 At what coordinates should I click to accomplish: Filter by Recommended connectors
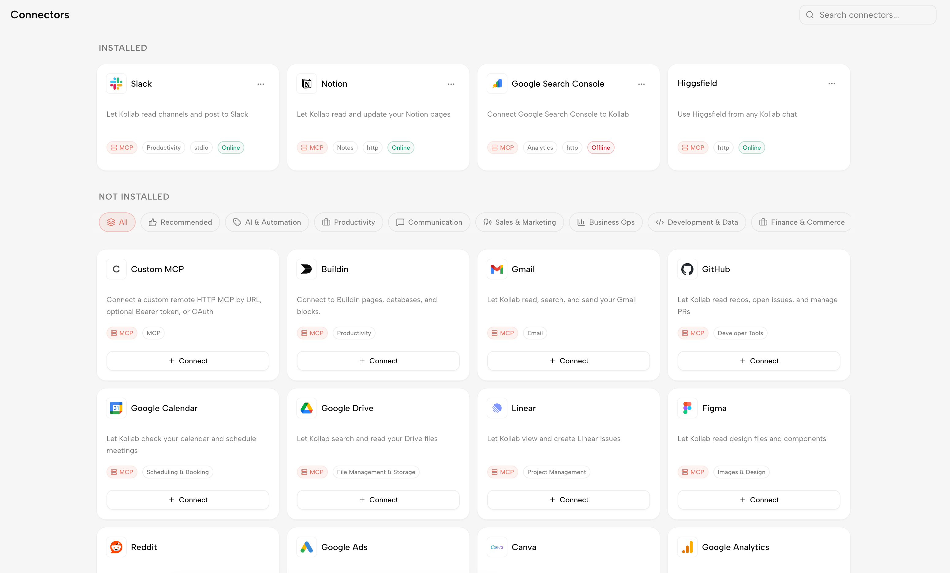[x=180, y=222]
